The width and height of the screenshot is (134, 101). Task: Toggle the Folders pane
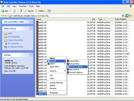pos(40,11)
